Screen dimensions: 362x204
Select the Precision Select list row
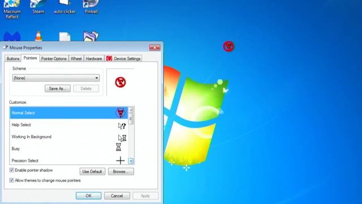coord(69,160)
